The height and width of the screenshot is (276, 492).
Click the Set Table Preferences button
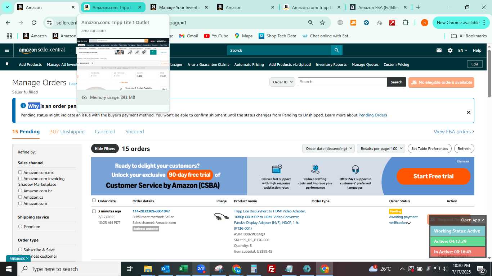[429, 148]
